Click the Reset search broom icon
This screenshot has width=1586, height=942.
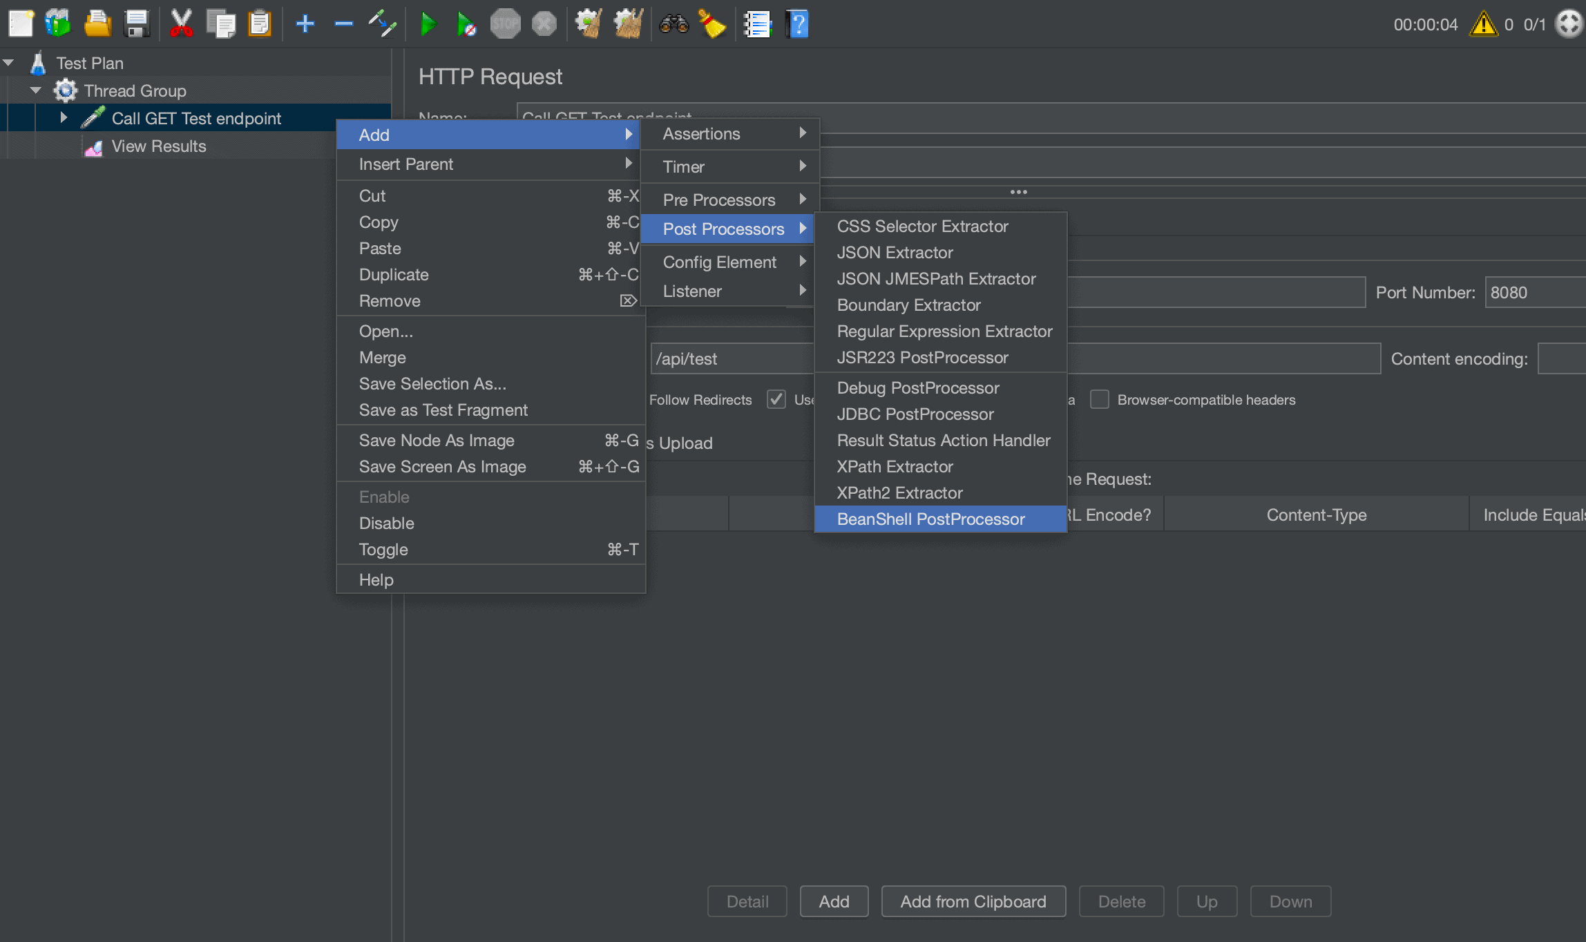pos(711,25)
